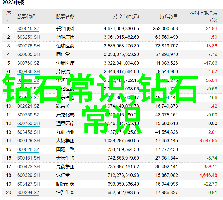This screenshot has height=200, width=223.
Task: Click stock code 600329.SH
Action: [x=28, y=175]
